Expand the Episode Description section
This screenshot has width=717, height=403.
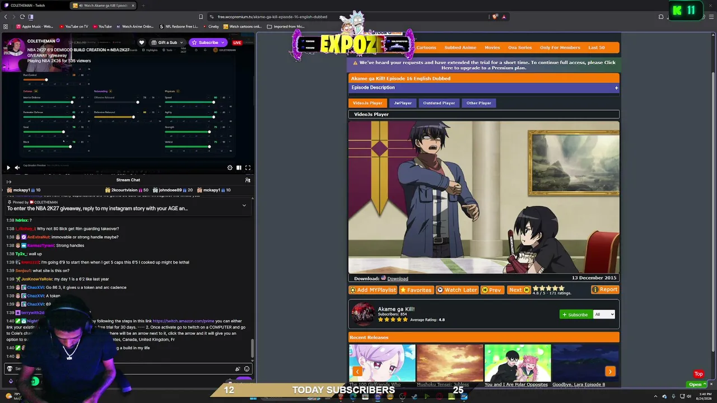coord(484,88)
